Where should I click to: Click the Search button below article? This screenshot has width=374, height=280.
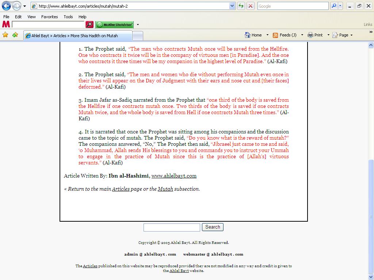[213, 227]
